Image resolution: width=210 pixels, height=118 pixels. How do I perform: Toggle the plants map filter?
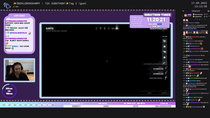click(x=164, y=57)
